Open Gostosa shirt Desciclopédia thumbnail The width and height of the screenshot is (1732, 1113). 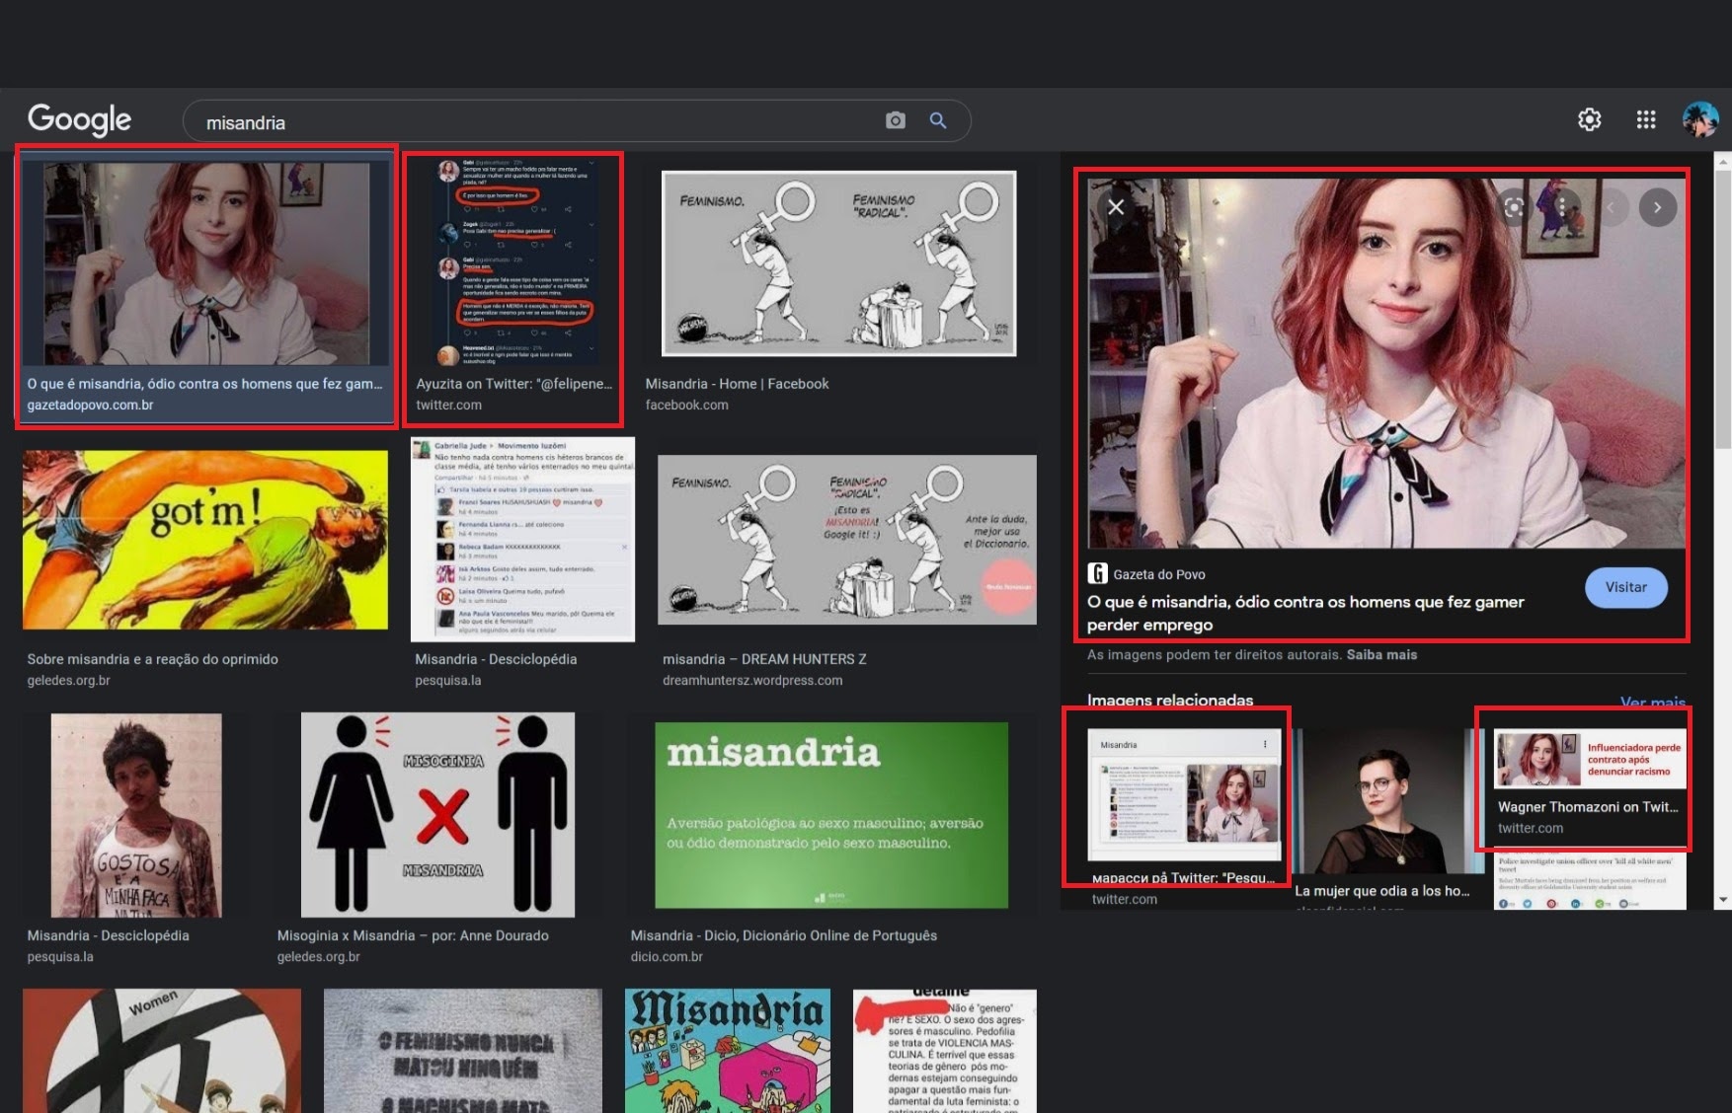point(136,816)
